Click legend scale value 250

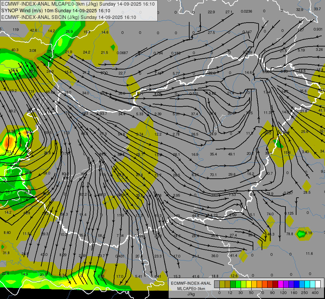[x=304, y=293]
